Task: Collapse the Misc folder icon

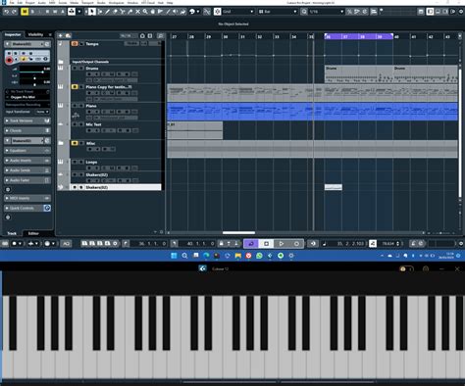Action: click(61, 143)
